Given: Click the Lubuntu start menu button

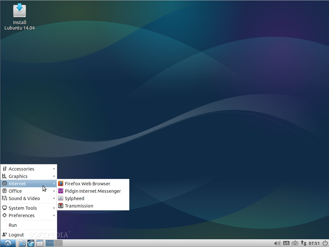Looking at the screenshot, I should click(8, 243).
